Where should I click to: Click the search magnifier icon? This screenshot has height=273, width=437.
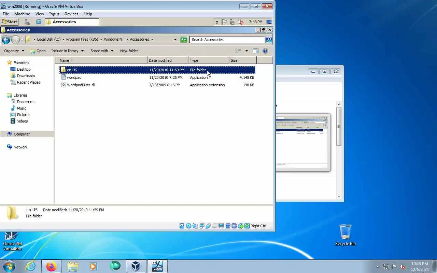coord(269,40)
